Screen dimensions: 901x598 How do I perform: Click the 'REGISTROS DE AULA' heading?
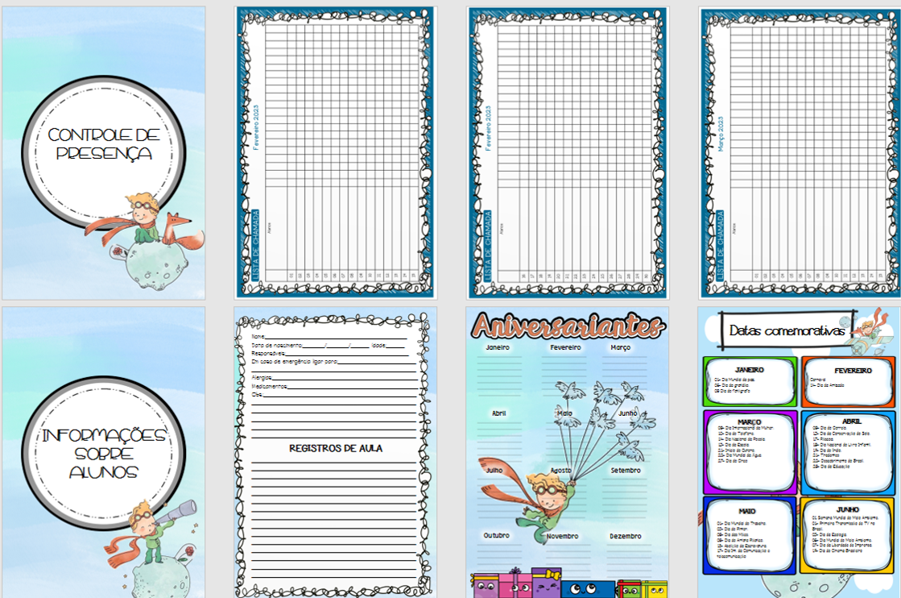click(x=336, y=448)
